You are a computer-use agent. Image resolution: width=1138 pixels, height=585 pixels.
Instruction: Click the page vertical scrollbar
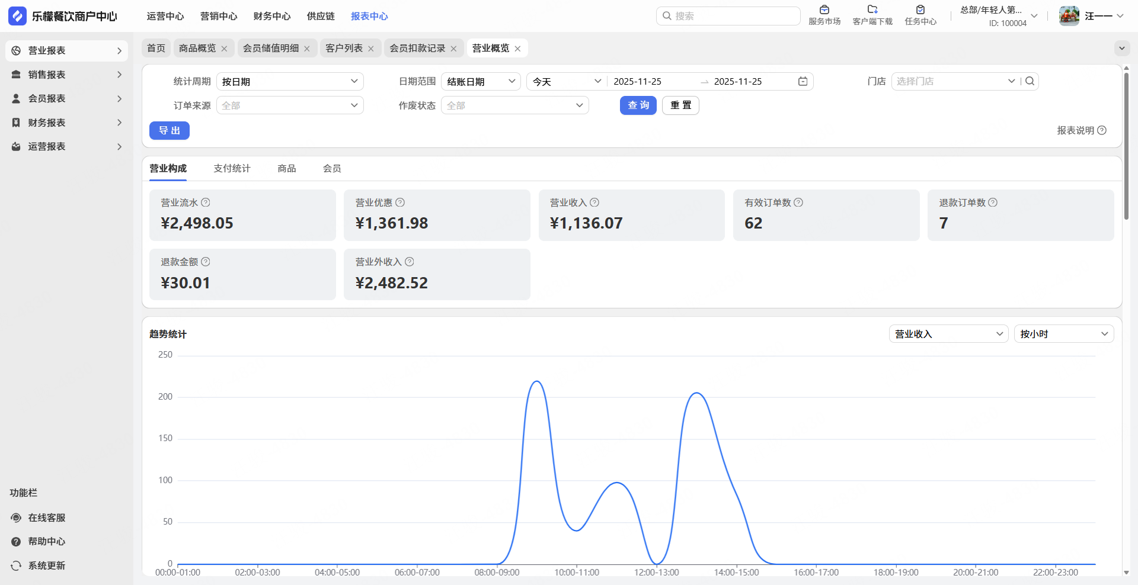1126,146
